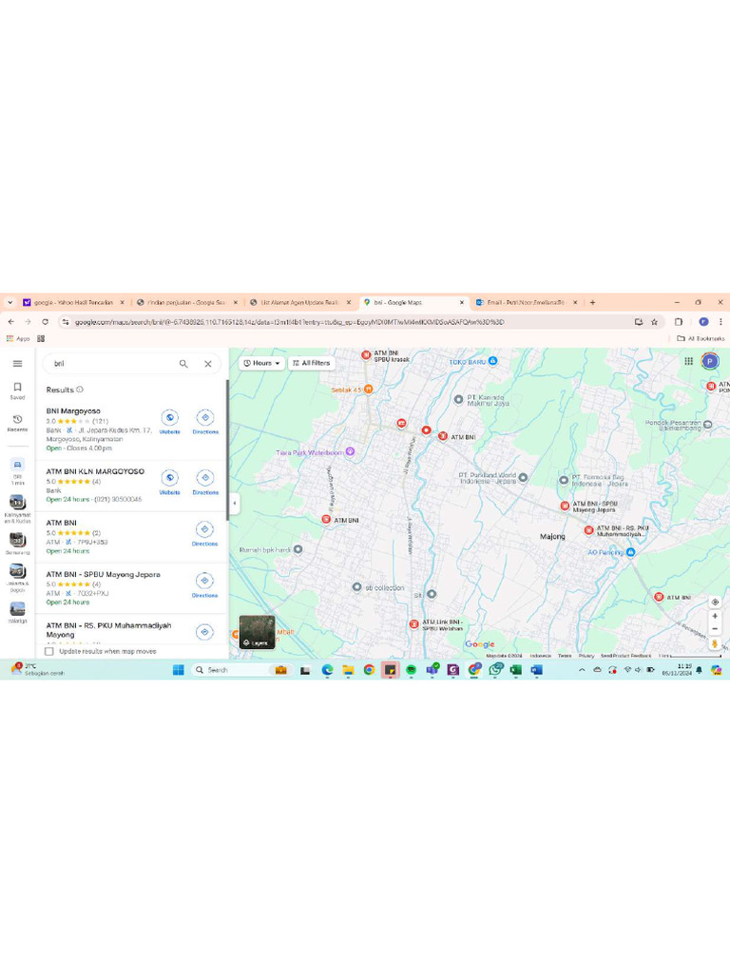This screenshot has height=973, width=730.
Task: Clear the bni search text
Action: pyautogui.click(x=208, y=364)
